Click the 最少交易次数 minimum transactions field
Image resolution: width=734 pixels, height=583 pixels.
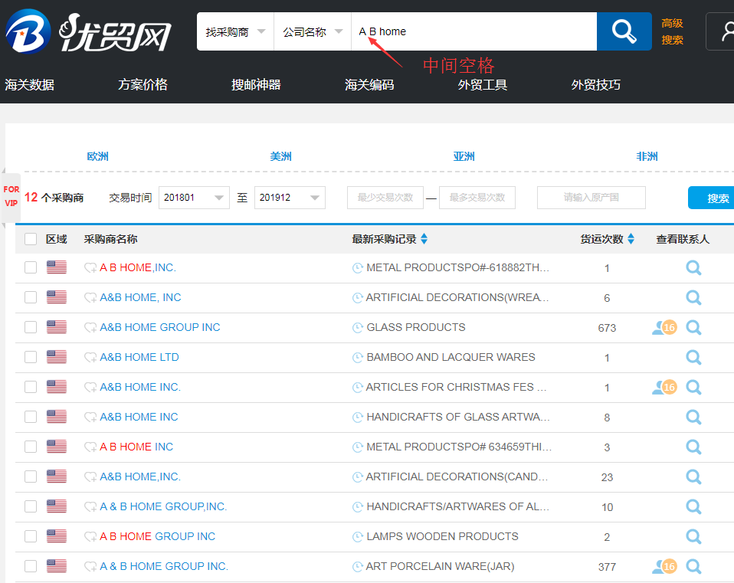(x=385, y=198)
